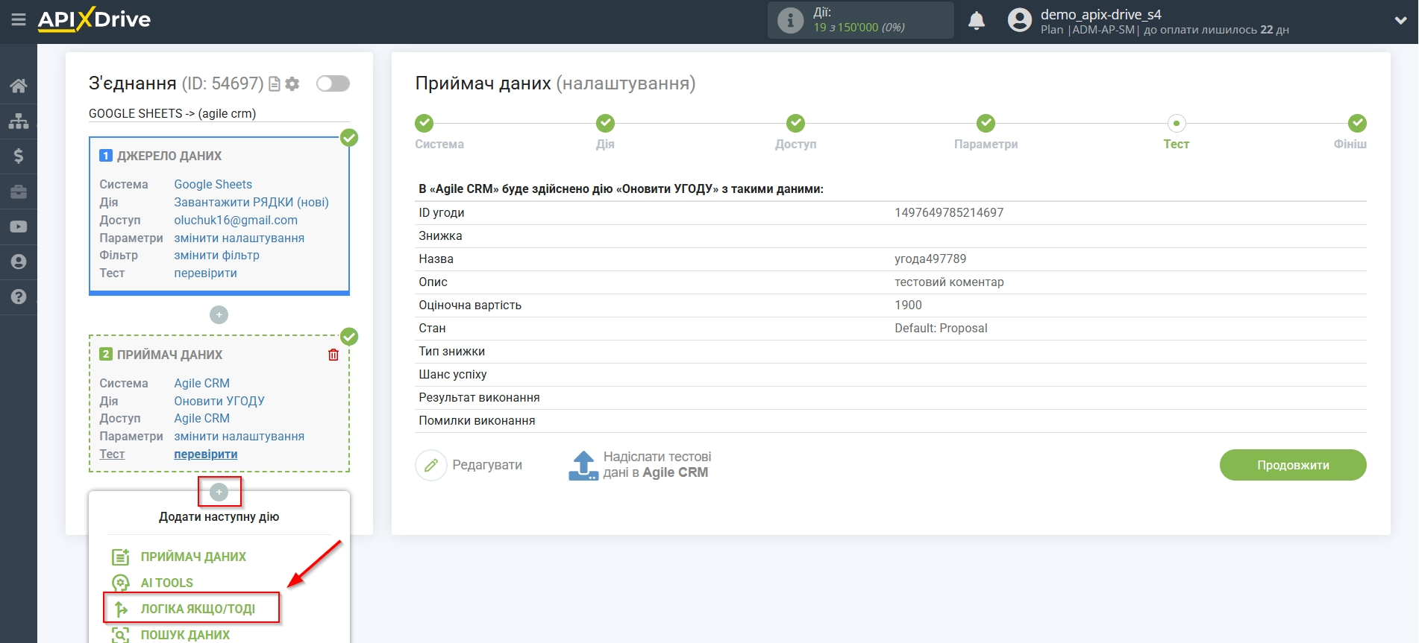Screen dimensions: 1419x643
Task: Click name value угода497789
Action: [930, 259]
